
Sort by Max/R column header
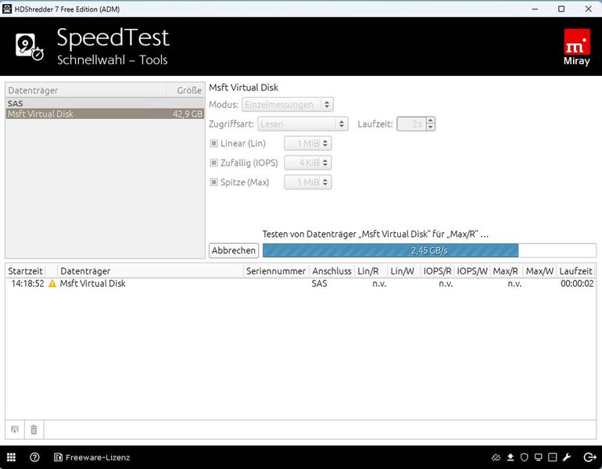tap(505, 271)
